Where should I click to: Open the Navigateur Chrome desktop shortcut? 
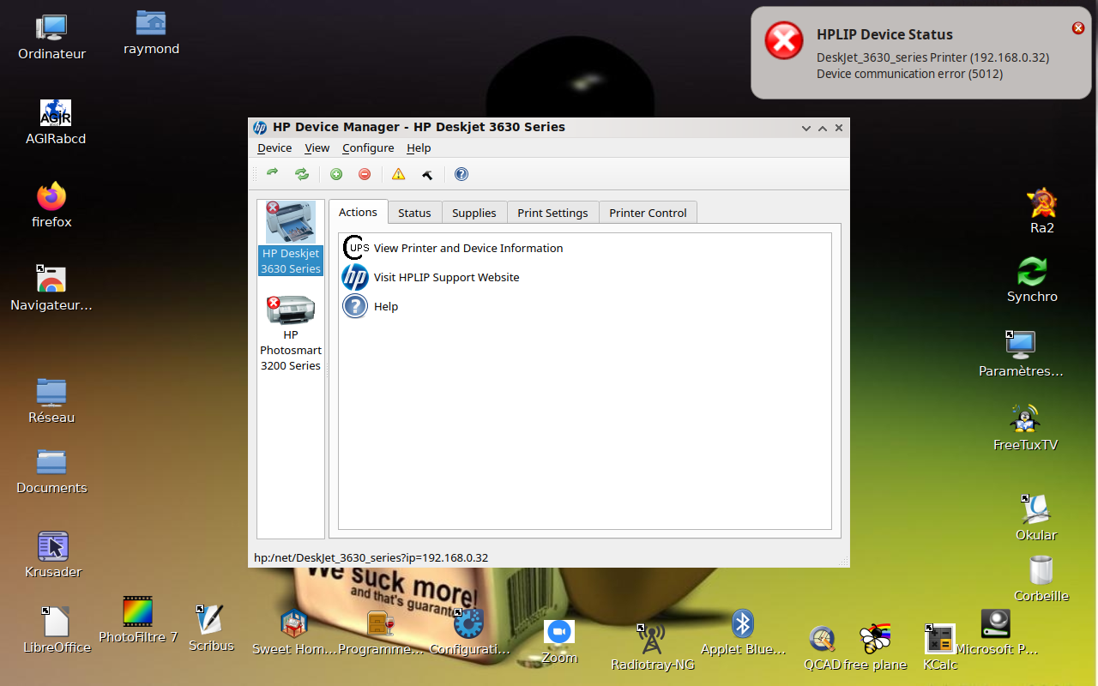coord(51,288)
